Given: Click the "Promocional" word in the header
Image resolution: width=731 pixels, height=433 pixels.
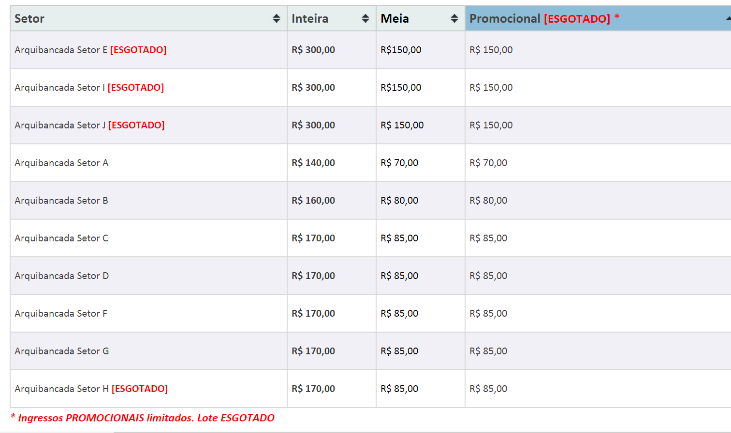Looking at the screenshot, I should point(505,18).
